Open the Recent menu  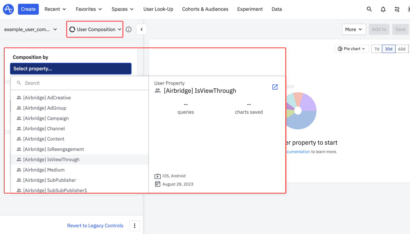tap(55, 9)
